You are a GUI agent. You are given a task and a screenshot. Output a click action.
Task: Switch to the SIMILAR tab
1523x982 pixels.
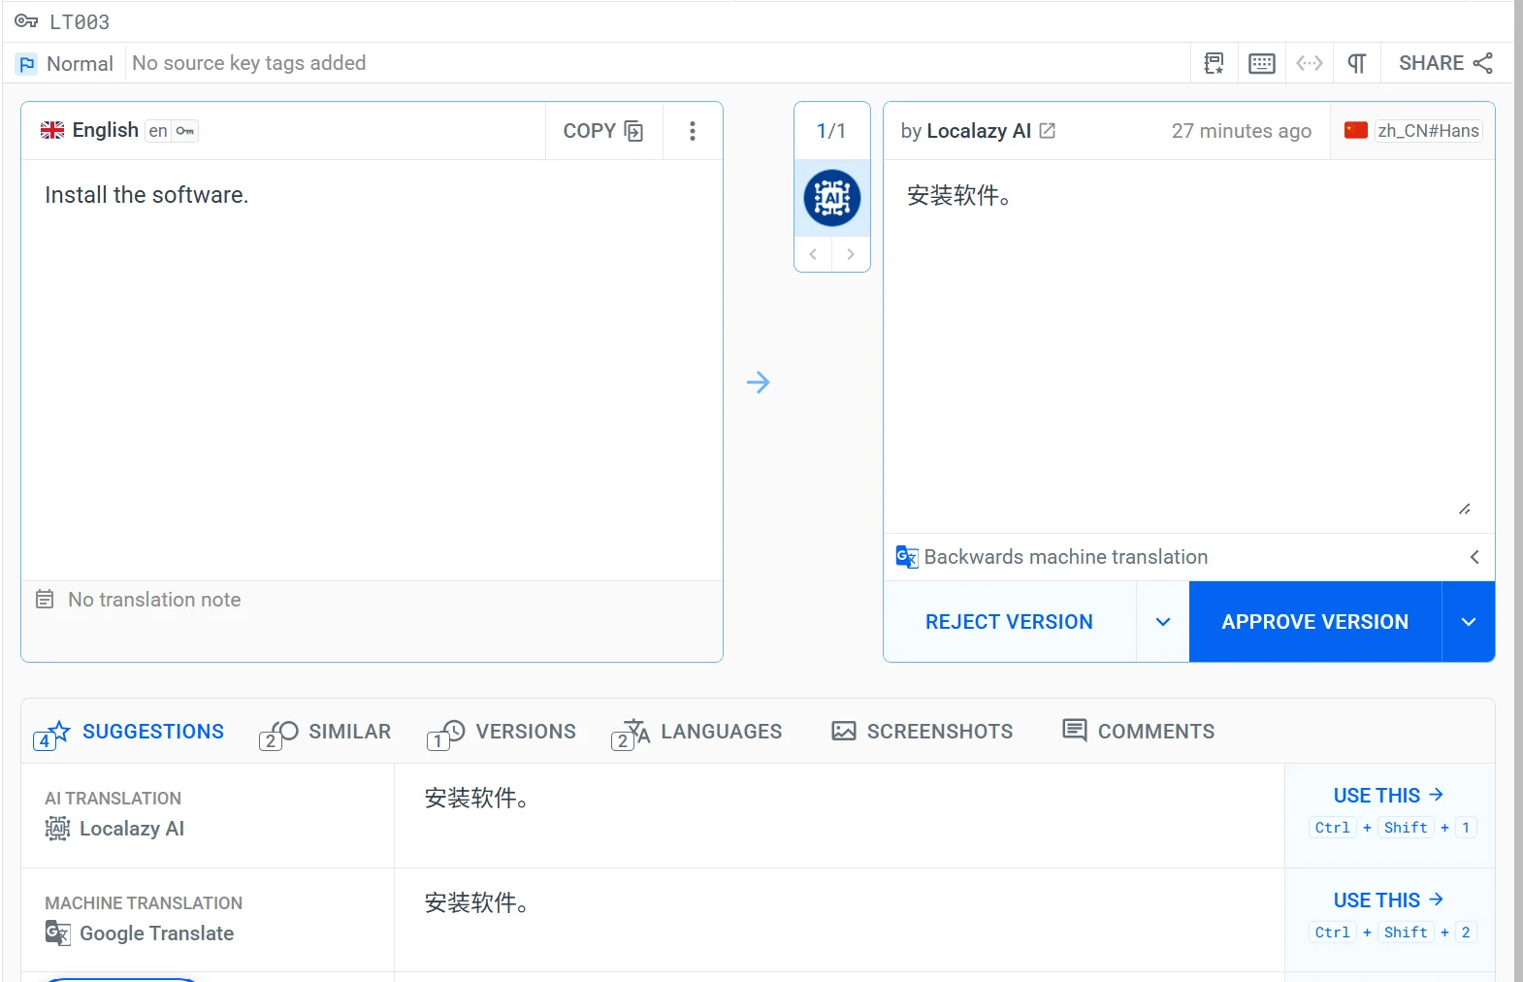[x=325, y=733]
